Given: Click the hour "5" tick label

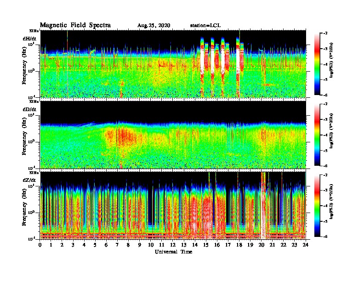Looking at the screenshot, I should tap(95, 245).
